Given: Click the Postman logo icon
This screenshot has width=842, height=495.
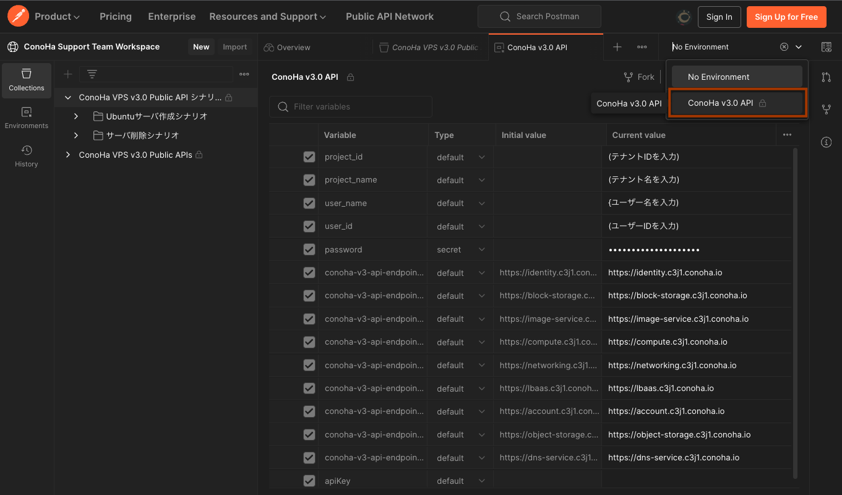Looking at the screenshot, I should pos(18,17).
